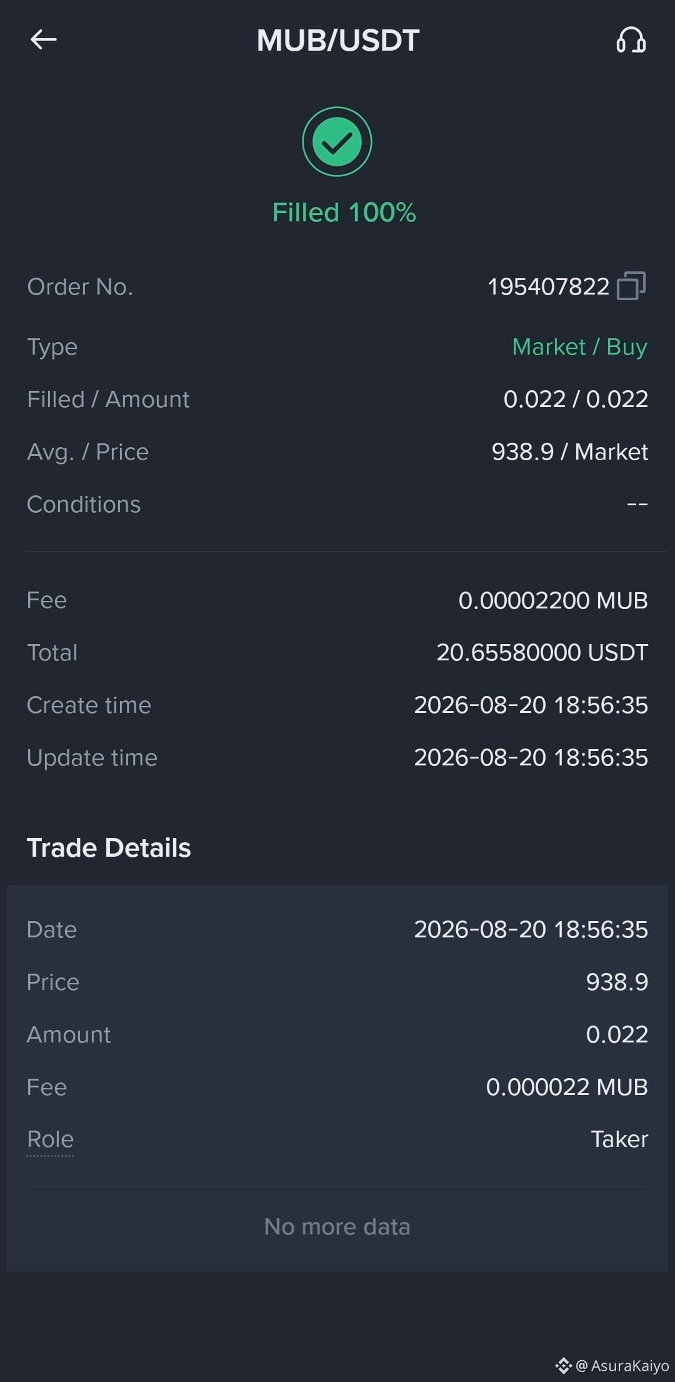Tap the trade Date value in details

click(x=531, y=930)
